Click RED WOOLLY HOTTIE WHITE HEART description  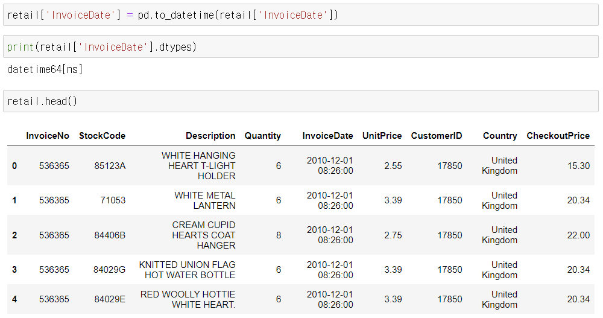188,299
